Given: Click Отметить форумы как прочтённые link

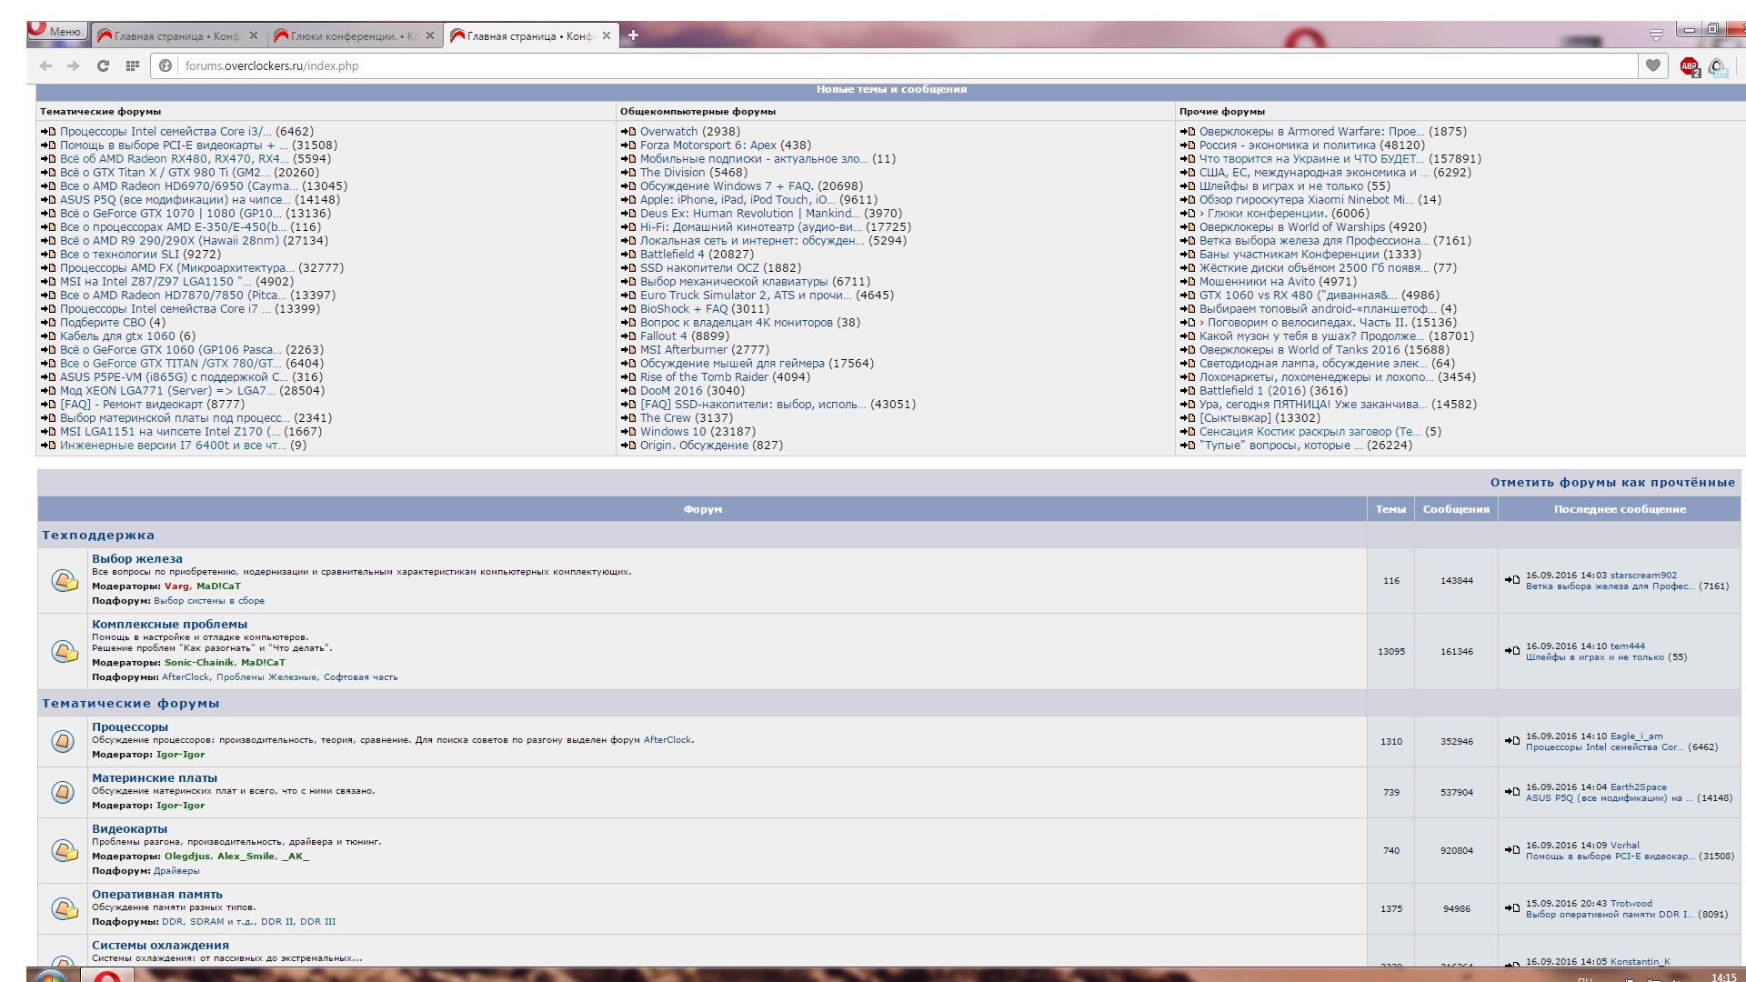Looking at the screenshot, I should point(1611,483).
